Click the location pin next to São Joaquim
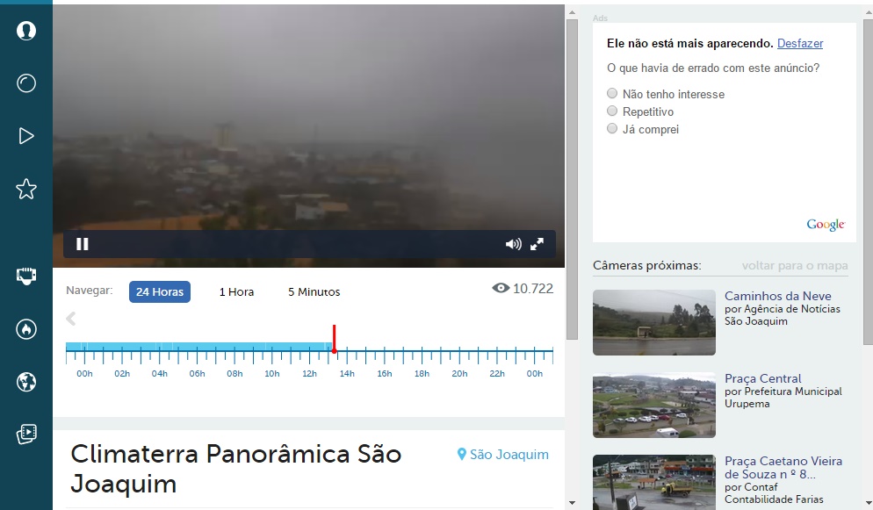This screenshot has width=873, height=510. pyautogui.click(x=461, y=455)
